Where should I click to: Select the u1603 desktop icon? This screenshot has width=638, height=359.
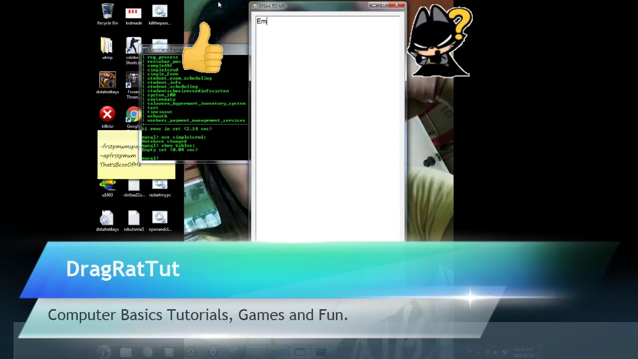click(107, 188)
